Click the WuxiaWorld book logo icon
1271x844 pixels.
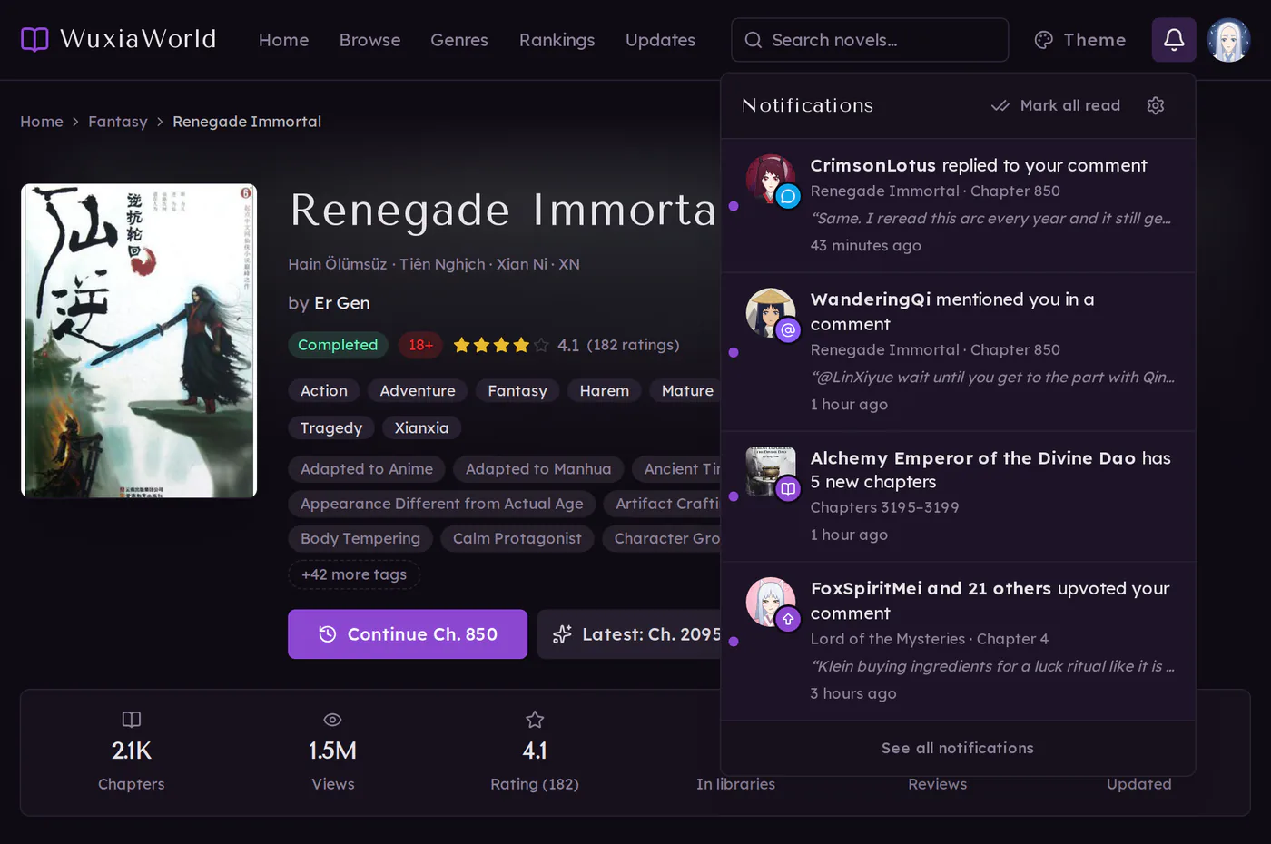coord(34,39)
